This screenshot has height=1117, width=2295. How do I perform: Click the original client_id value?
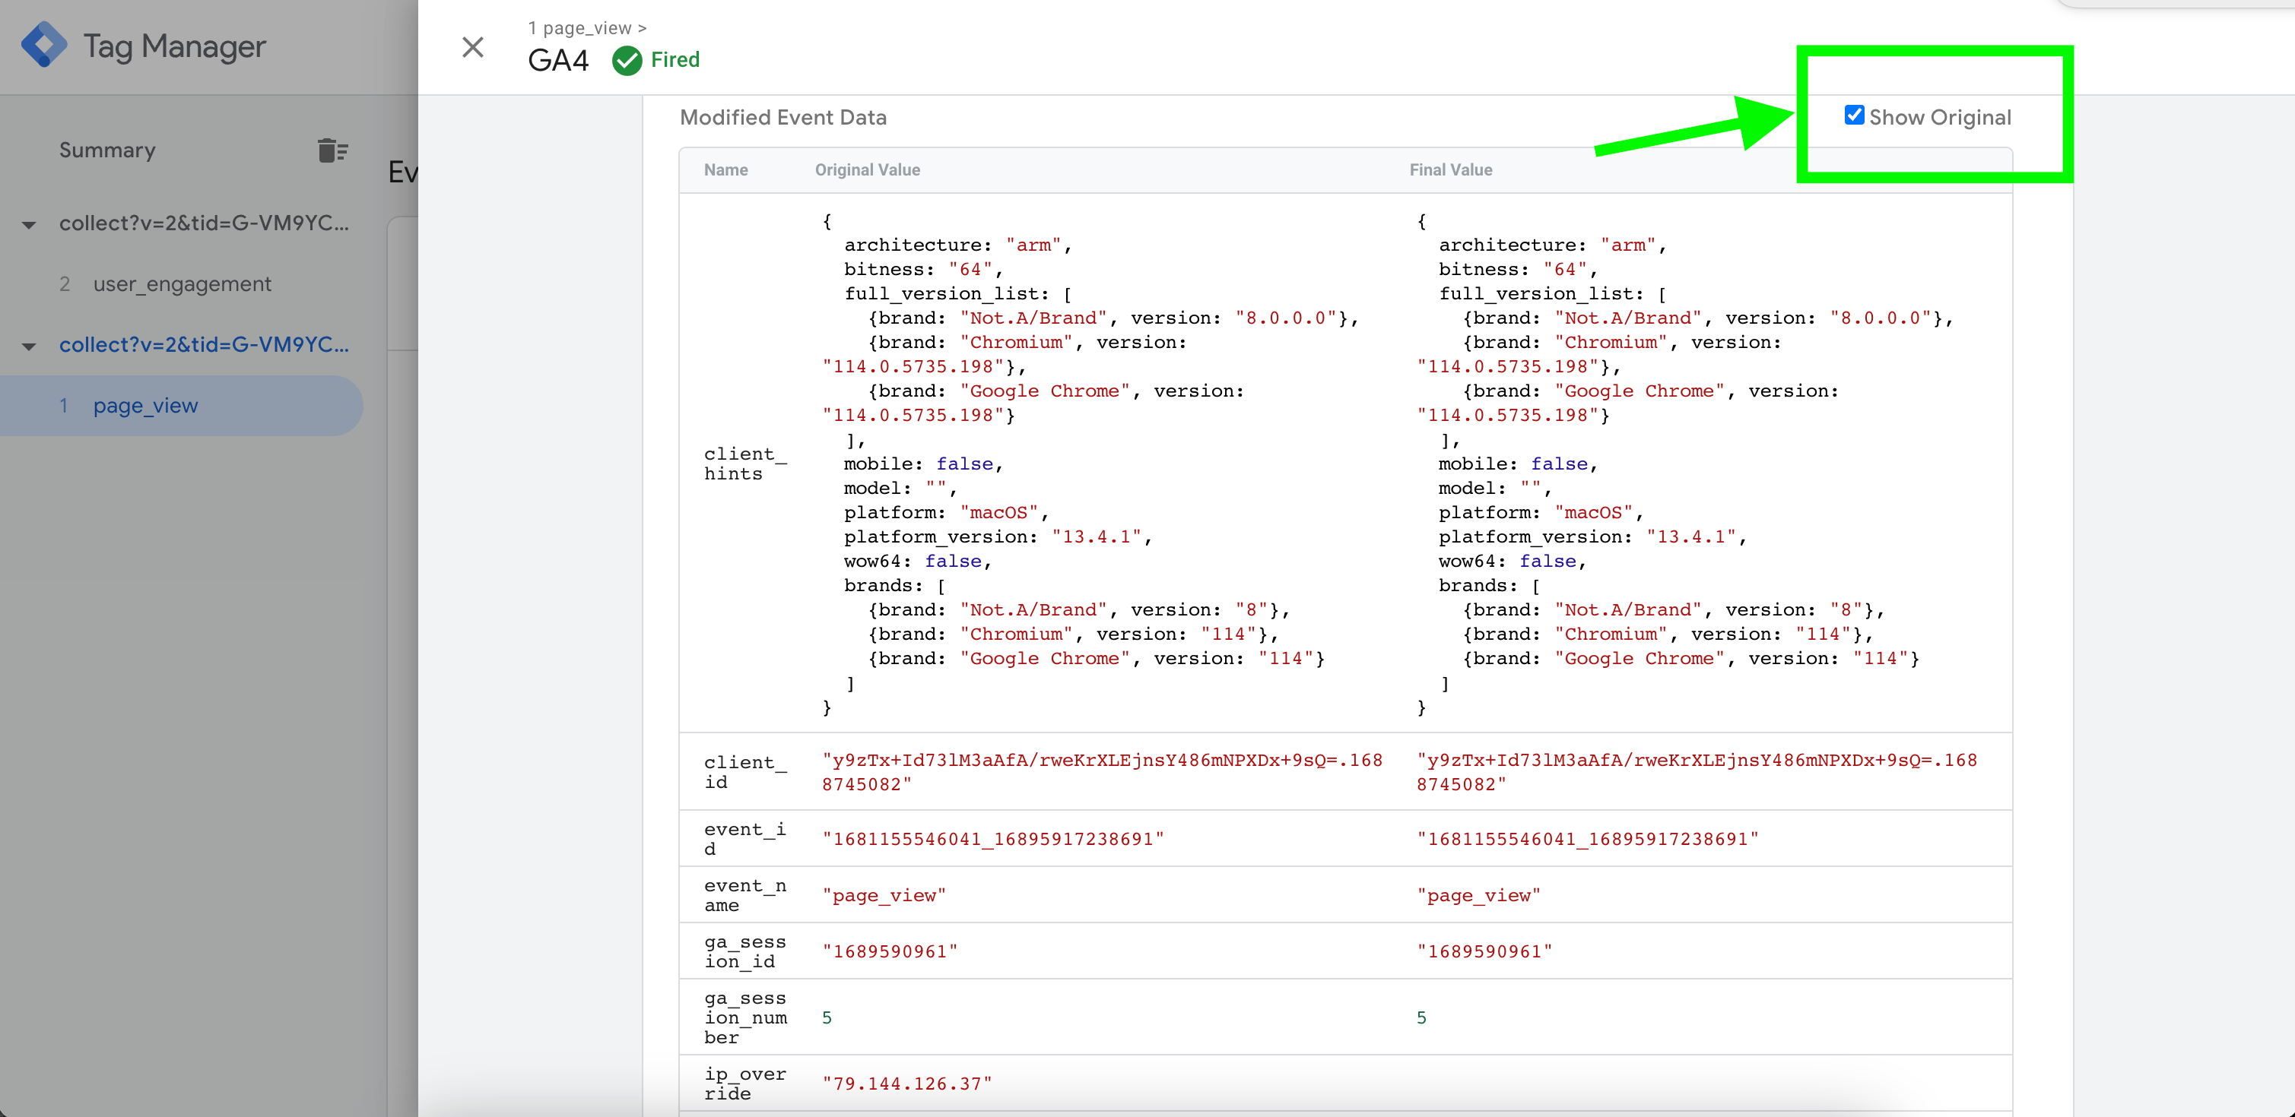(1102, 773)
